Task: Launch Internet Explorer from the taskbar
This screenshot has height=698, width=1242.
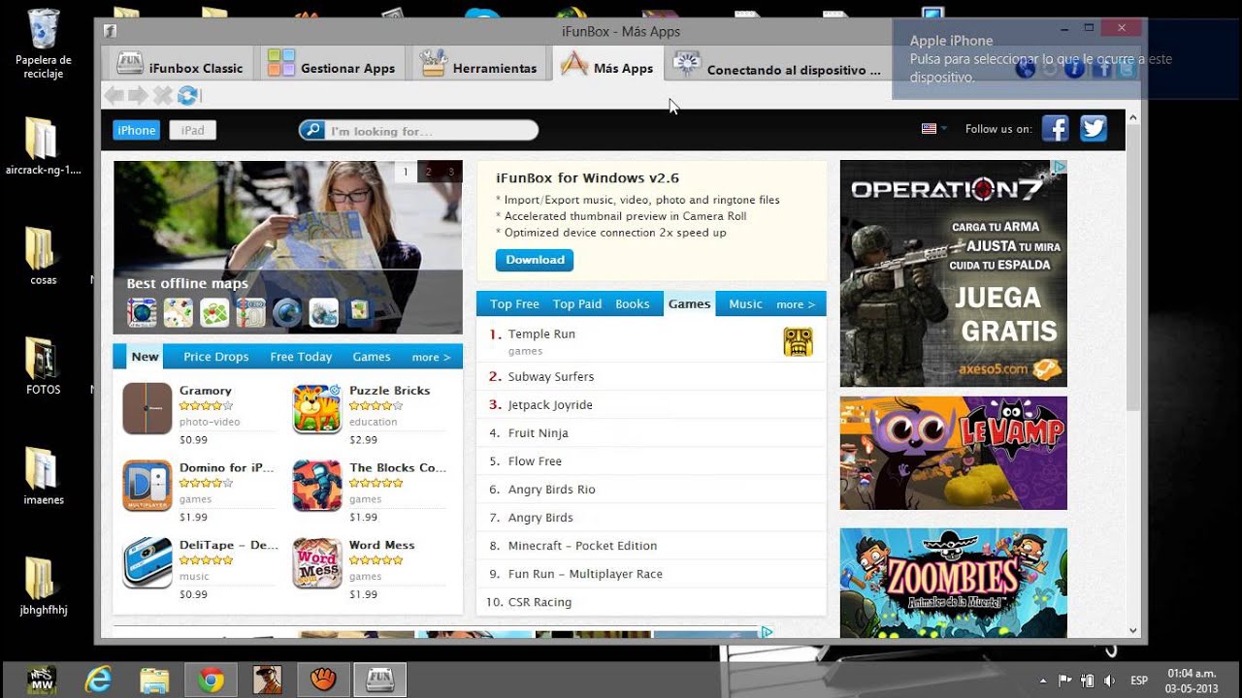Action: click(x=98, y=680)
